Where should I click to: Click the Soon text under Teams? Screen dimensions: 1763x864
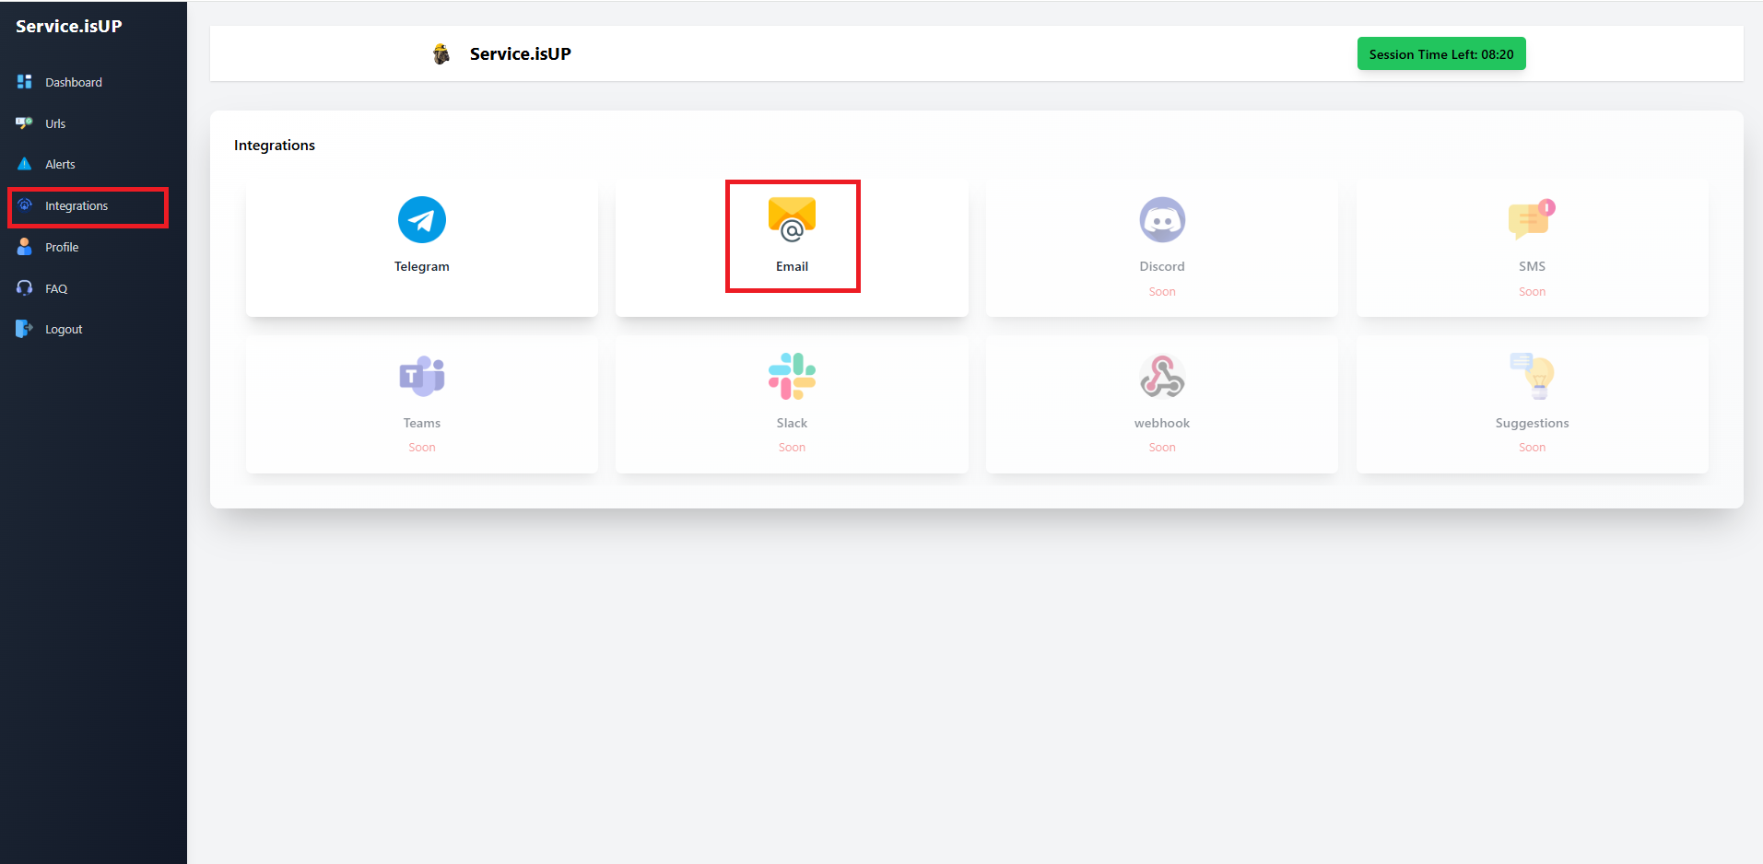422,448
